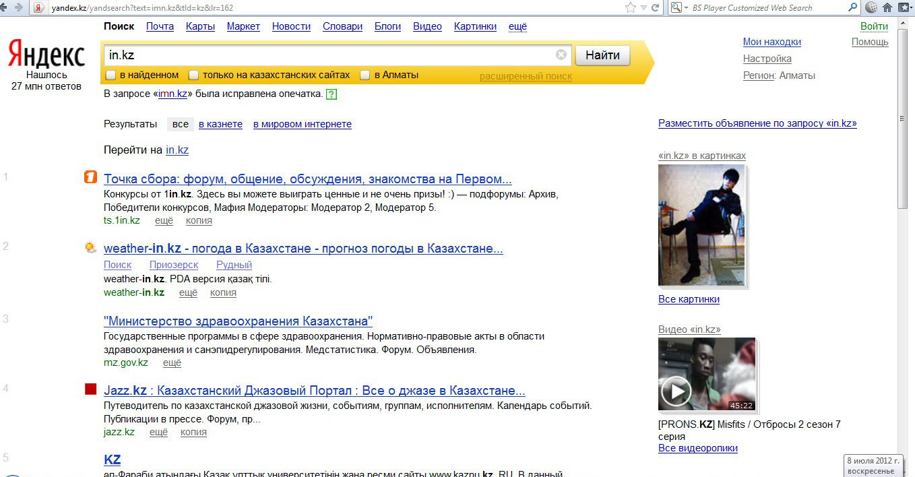This screenshot has height=477, width=915.
Task: Open the Карты tab
Action: click(201, 26)
